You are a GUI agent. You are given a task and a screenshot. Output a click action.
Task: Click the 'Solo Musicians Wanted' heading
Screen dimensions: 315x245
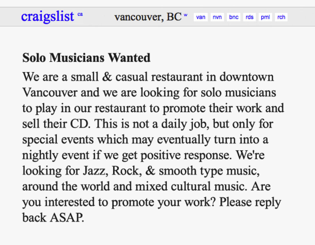[x=86, y=58]
